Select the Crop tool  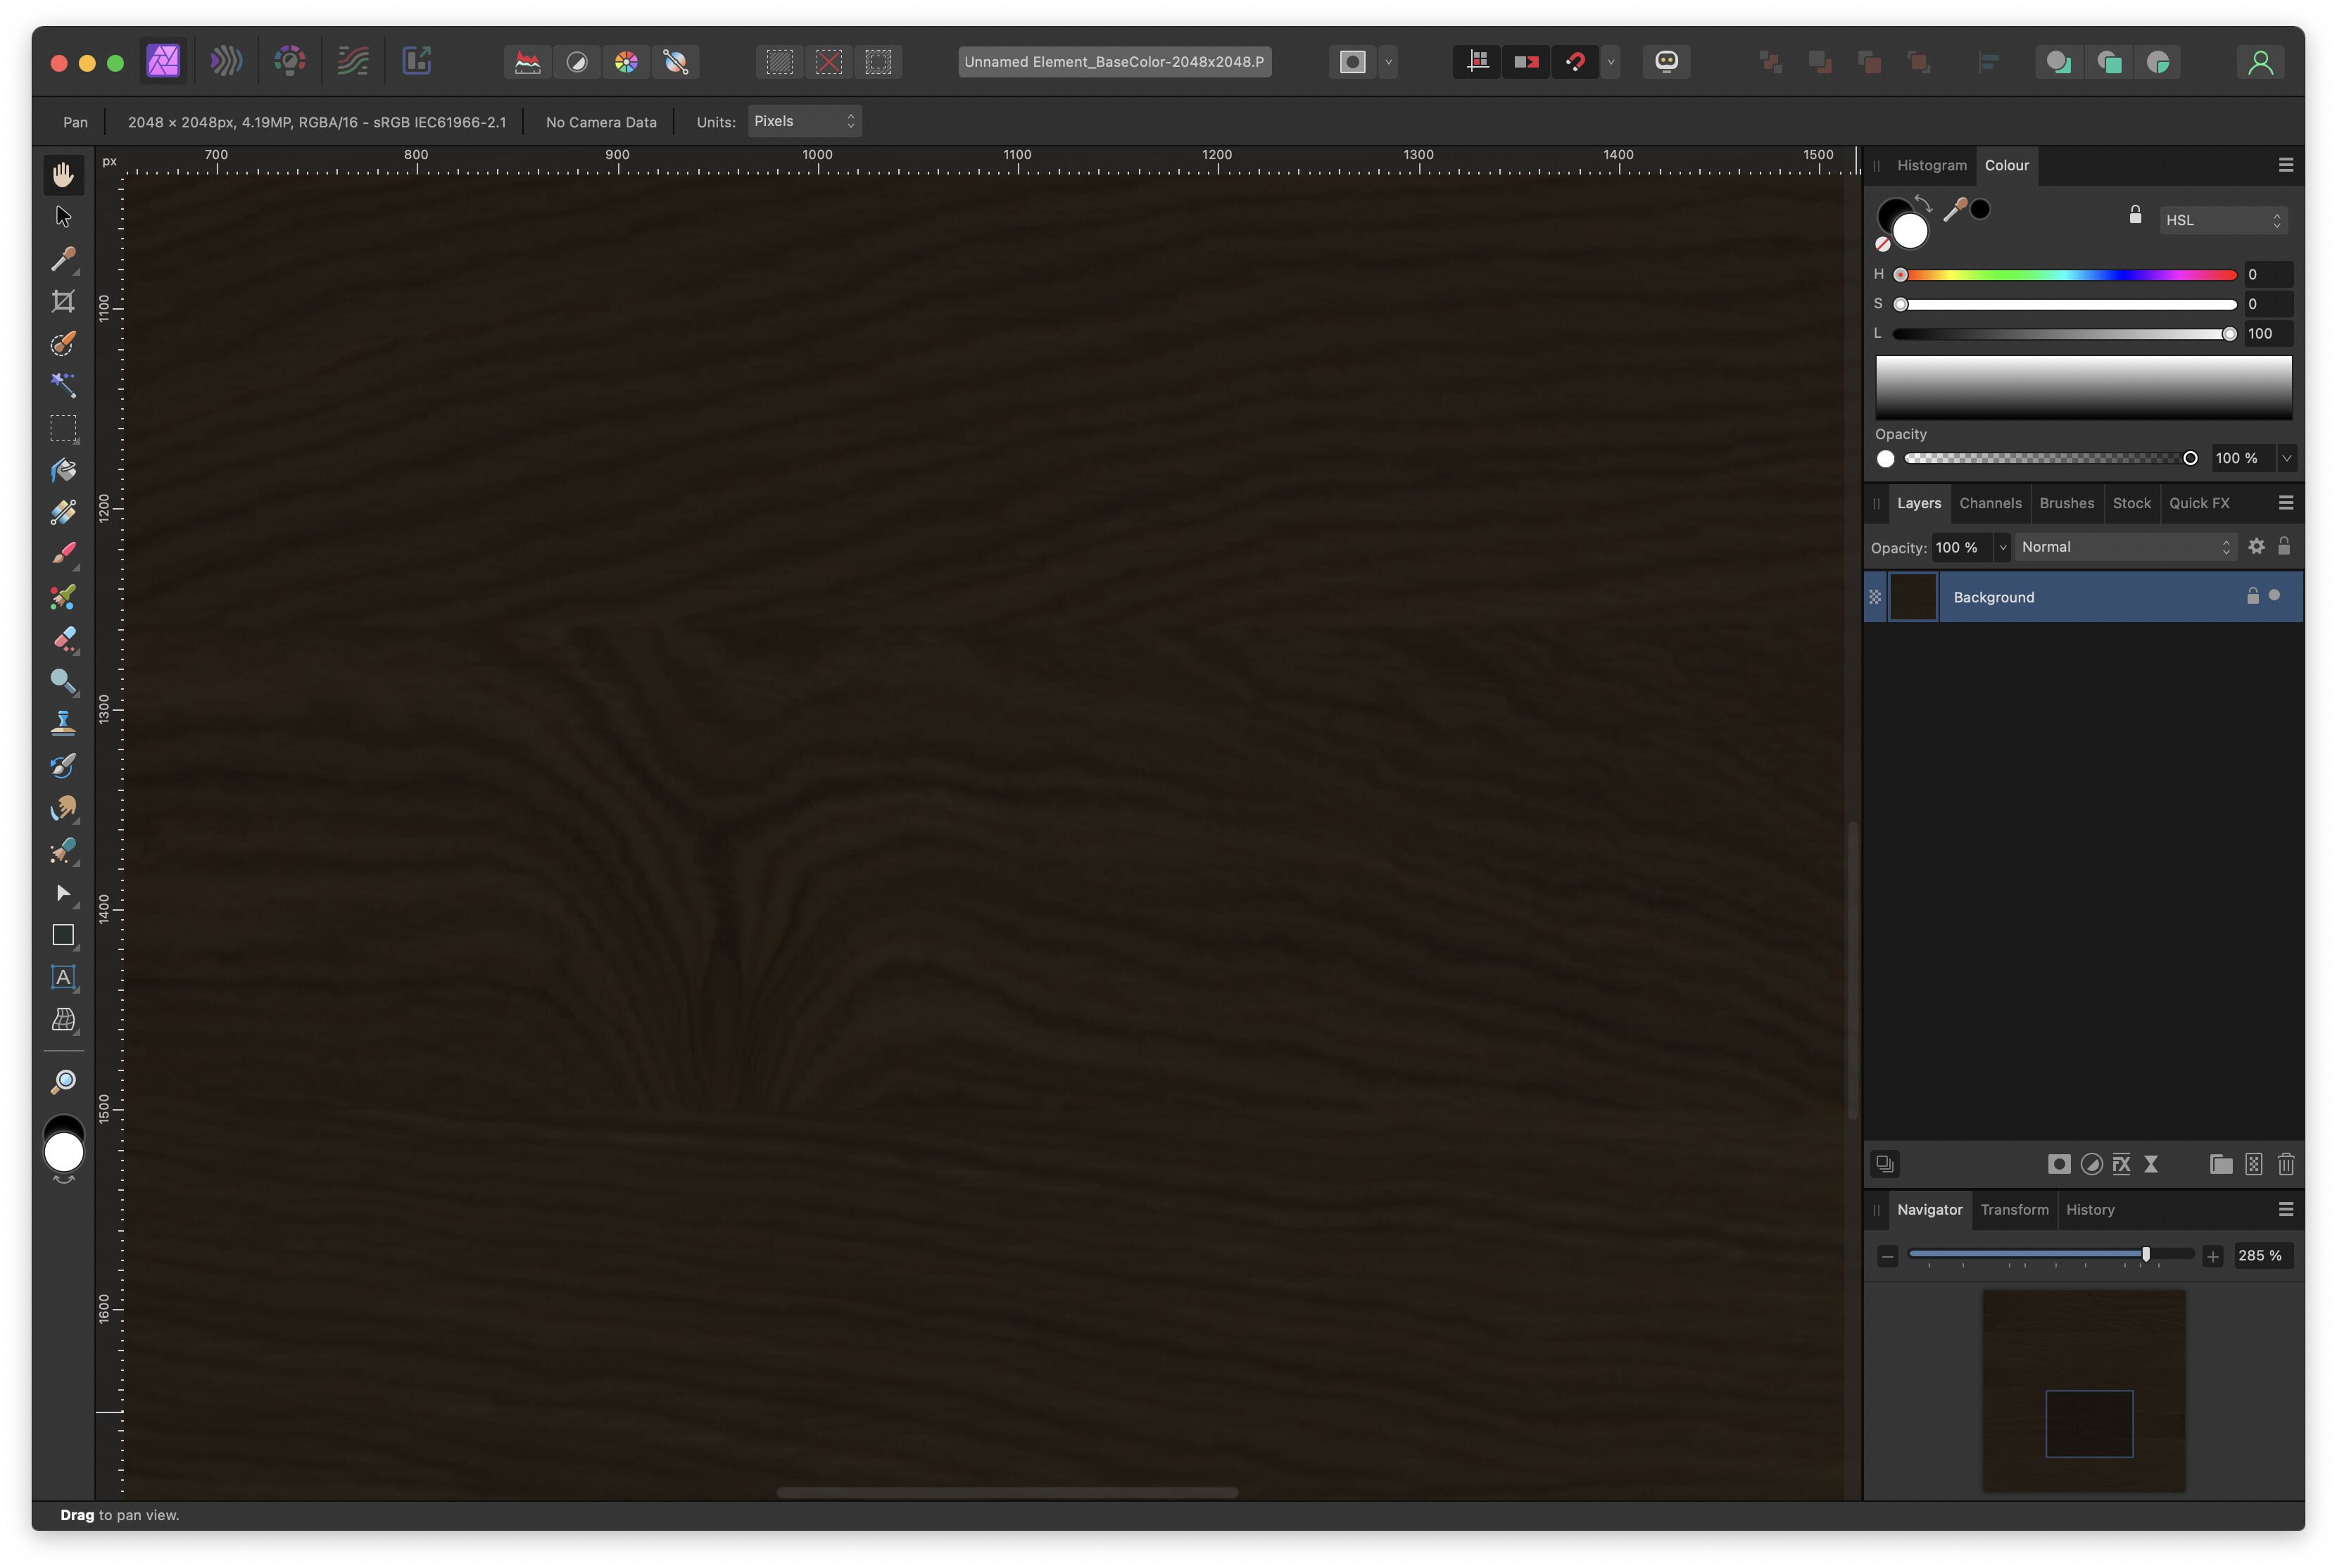(63, 301)
